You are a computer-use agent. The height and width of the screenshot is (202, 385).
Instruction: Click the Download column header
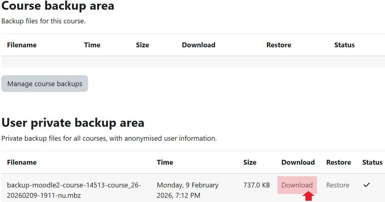(x=298, y=162)
